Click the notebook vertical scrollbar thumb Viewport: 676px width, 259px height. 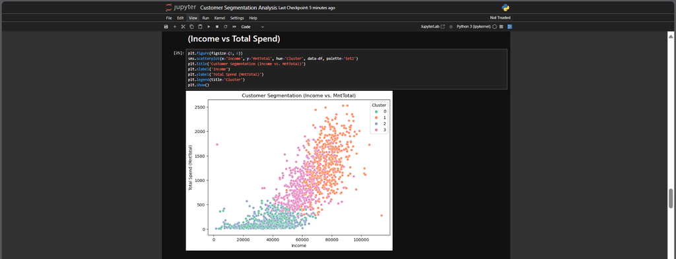click(x=671, y=198)
